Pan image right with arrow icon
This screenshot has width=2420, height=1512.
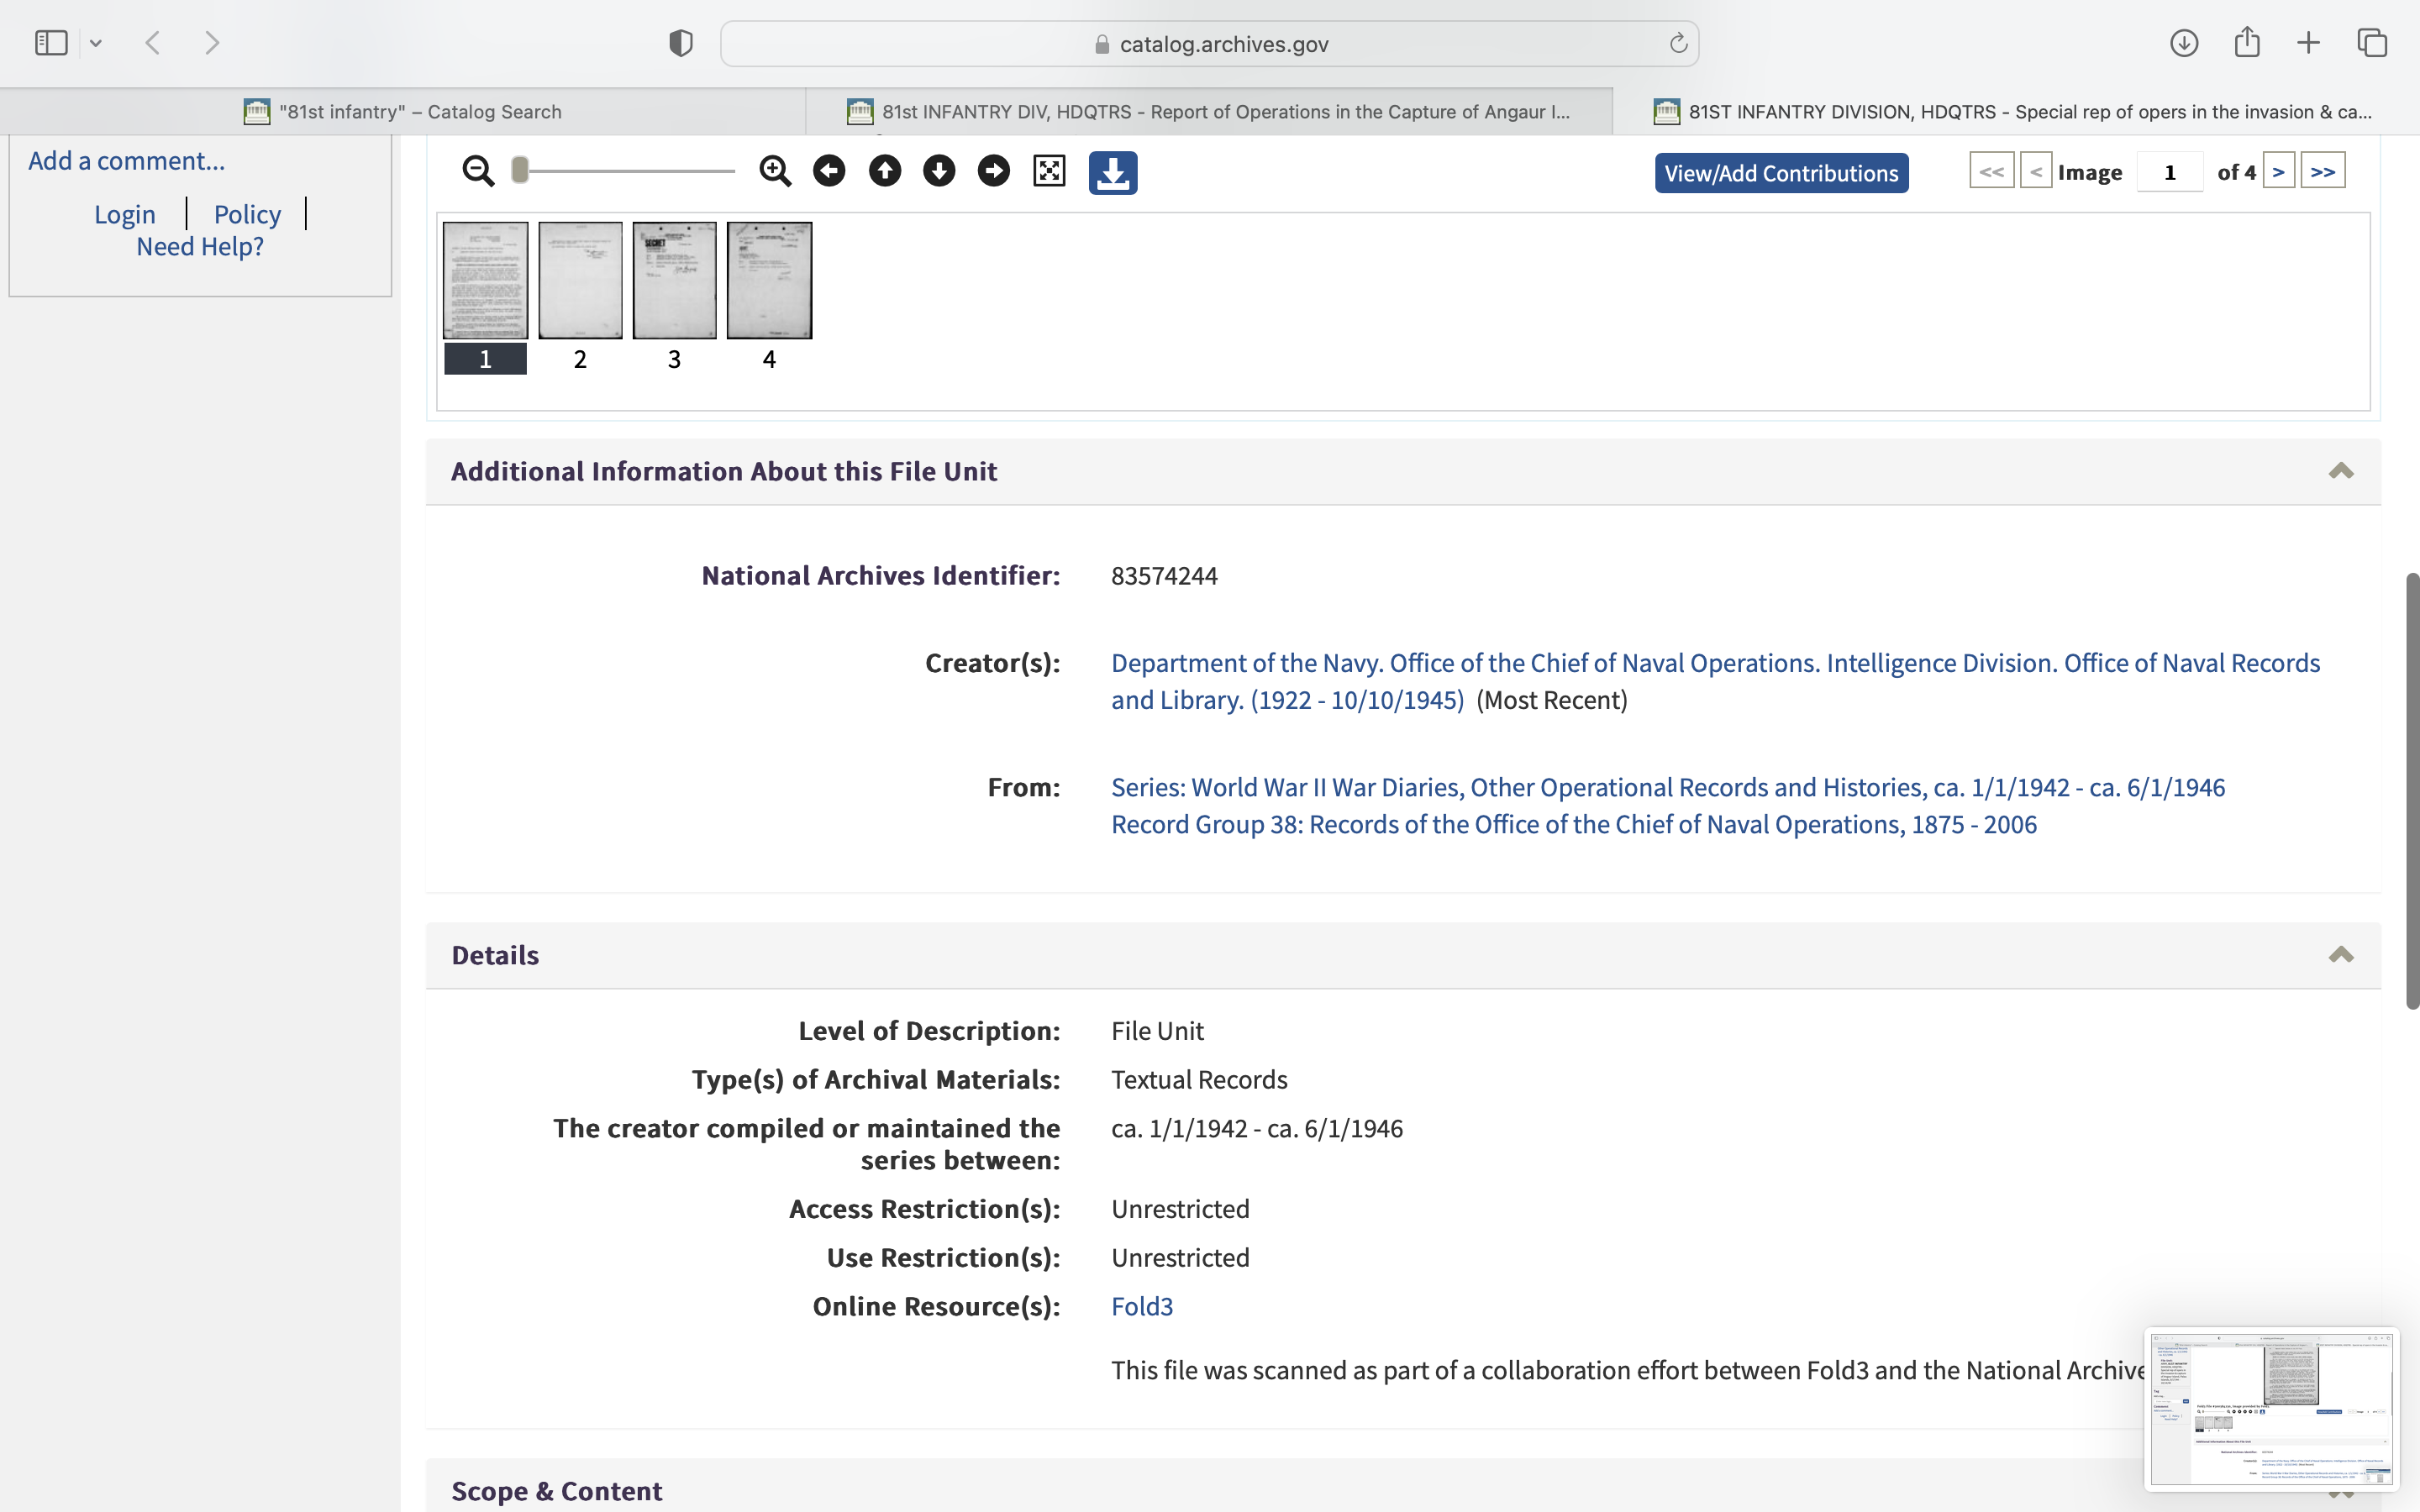pyautogui.click(x=993, y=171)
